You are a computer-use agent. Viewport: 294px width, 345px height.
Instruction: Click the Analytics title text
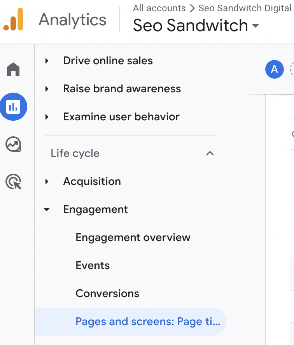[72, 19]
